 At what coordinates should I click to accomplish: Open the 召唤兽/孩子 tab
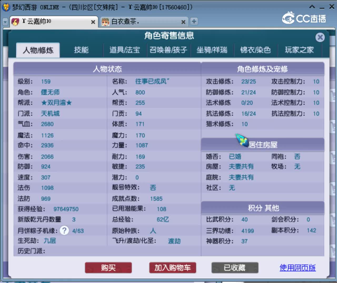pyautogui.click(x=168, y=50)
